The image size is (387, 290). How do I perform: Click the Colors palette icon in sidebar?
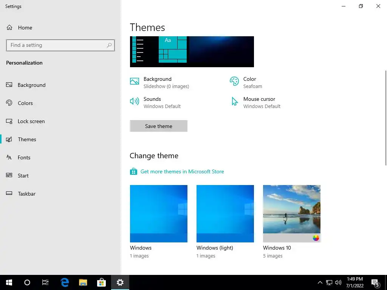click(x=9, y=103)
